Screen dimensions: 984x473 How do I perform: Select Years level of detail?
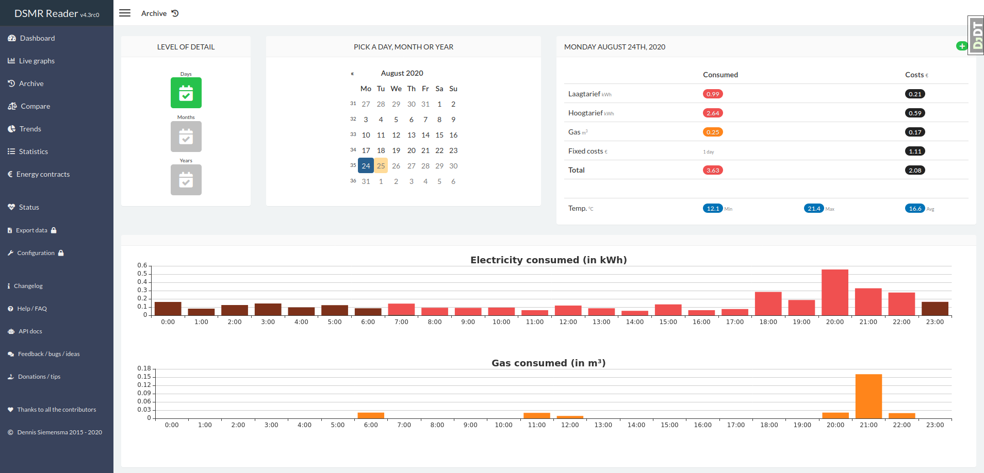186,180
